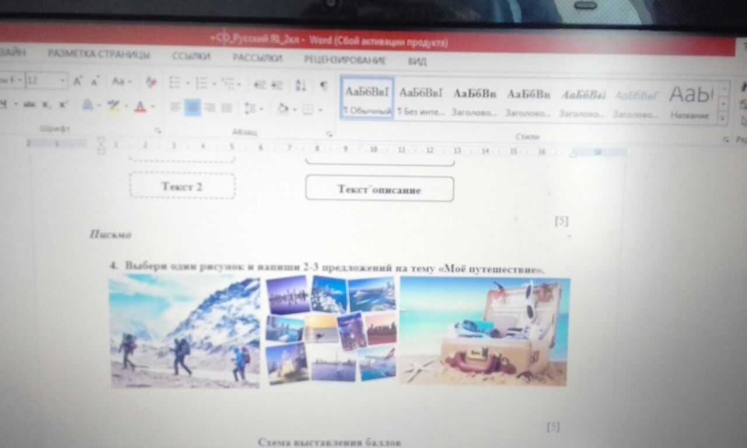Click the Clear All Formatting eraser icon

click(x=151, y=82)
